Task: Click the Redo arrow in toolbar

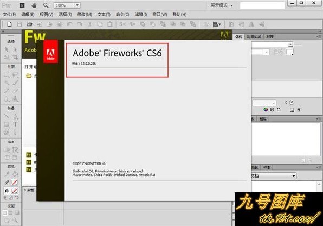Action: tap(80, 24)
